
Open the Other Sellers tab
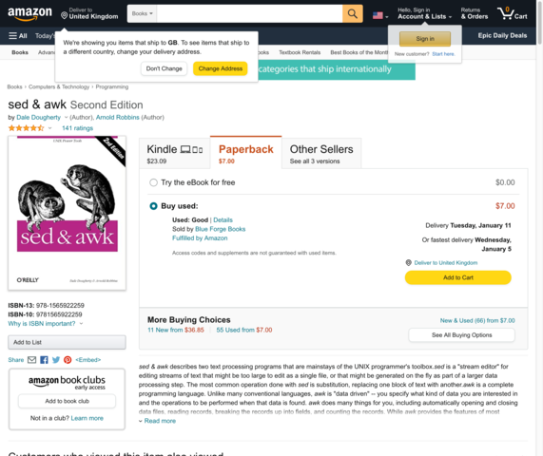321,153
